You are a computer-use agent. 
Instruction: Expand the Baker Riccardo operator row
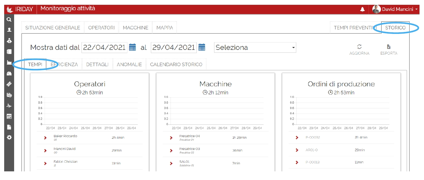point(45,138)
